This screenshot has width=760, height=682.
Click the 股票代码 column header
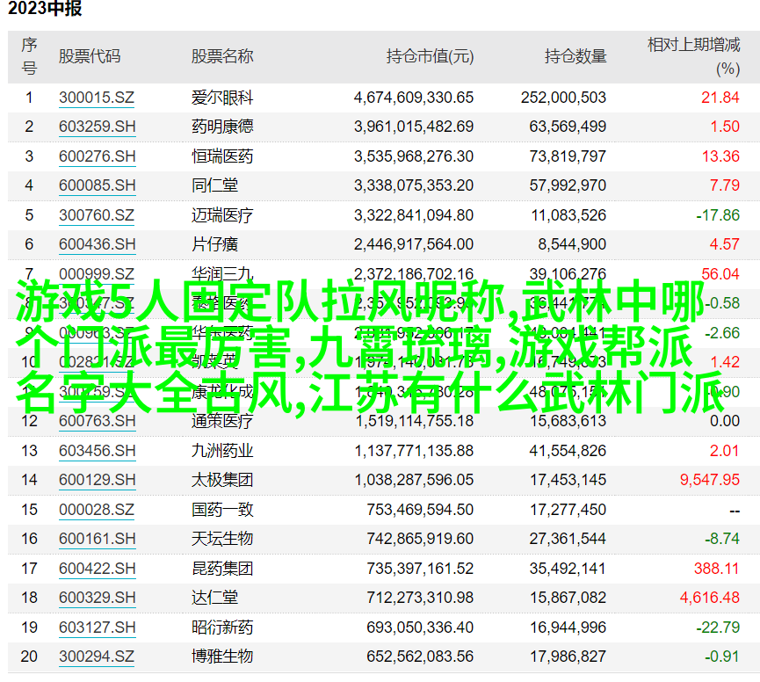[90, 57]
